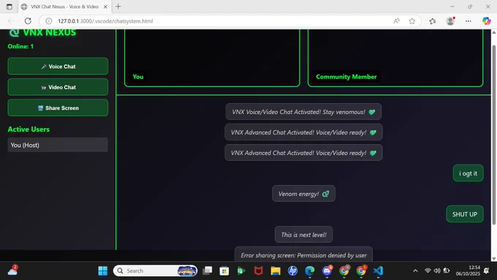The height and width of the screenshot is (280, 497).
Task: Select the You video tile
Action: (x=212, y=58)
